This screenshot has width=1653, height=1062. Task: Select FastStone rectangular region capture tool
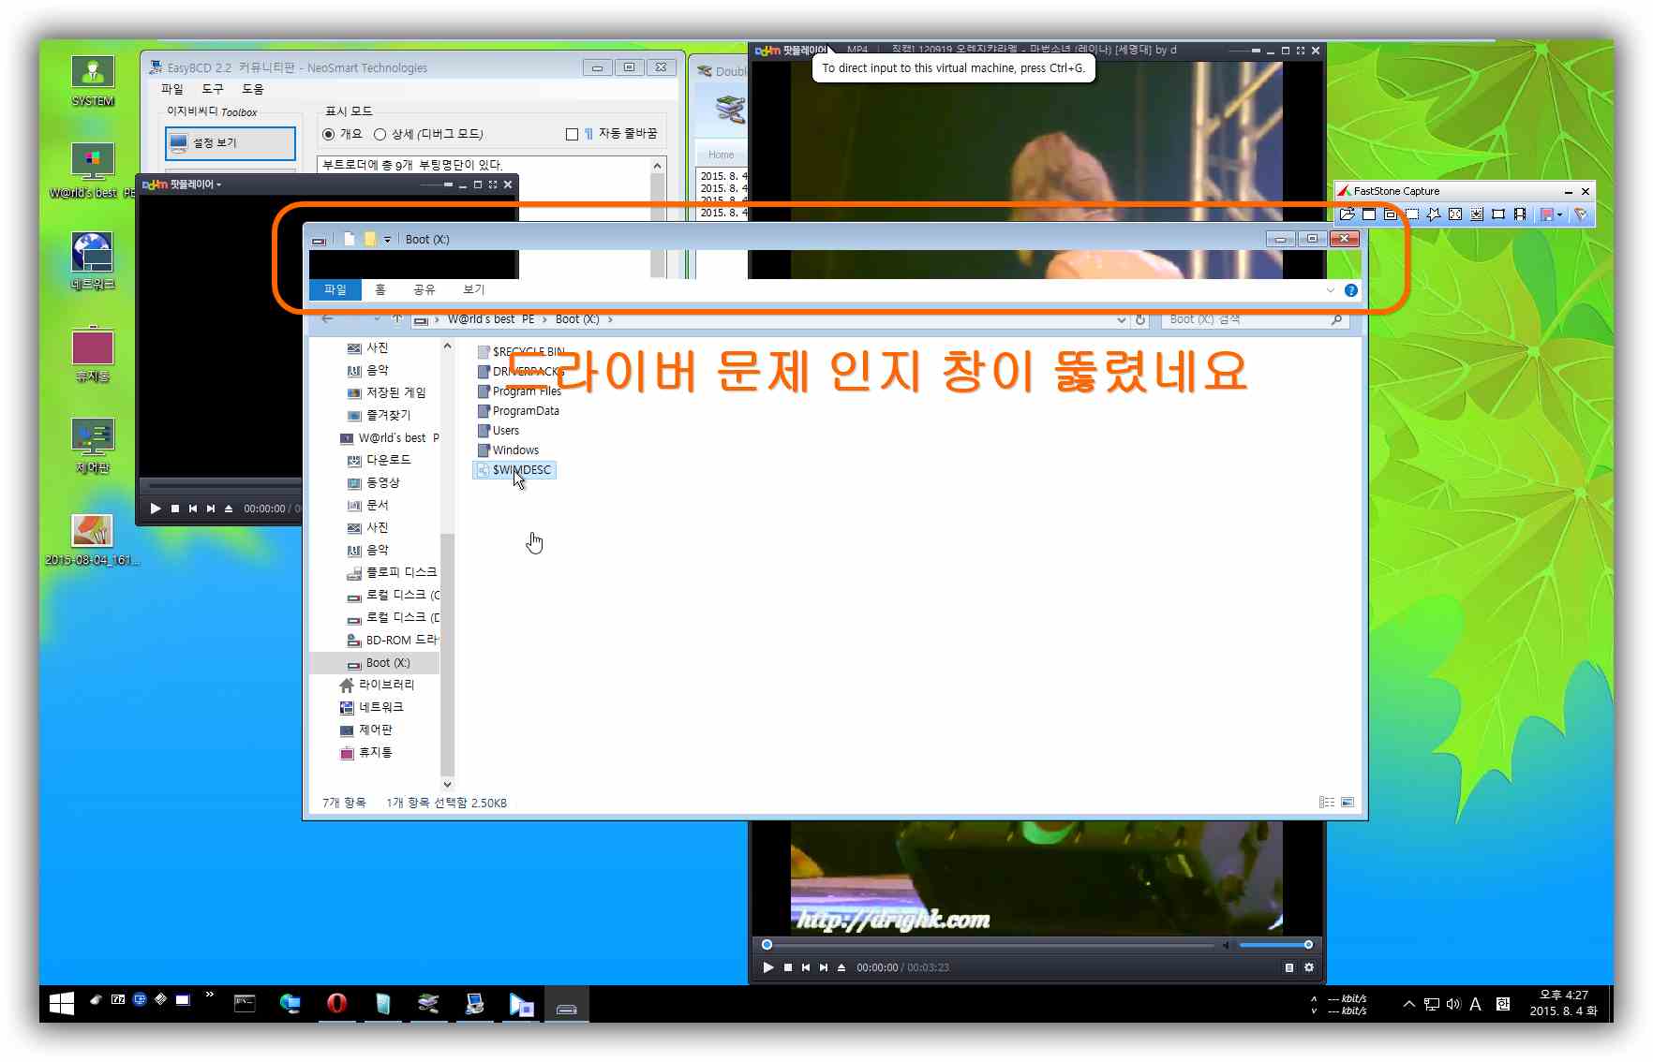1412,214
